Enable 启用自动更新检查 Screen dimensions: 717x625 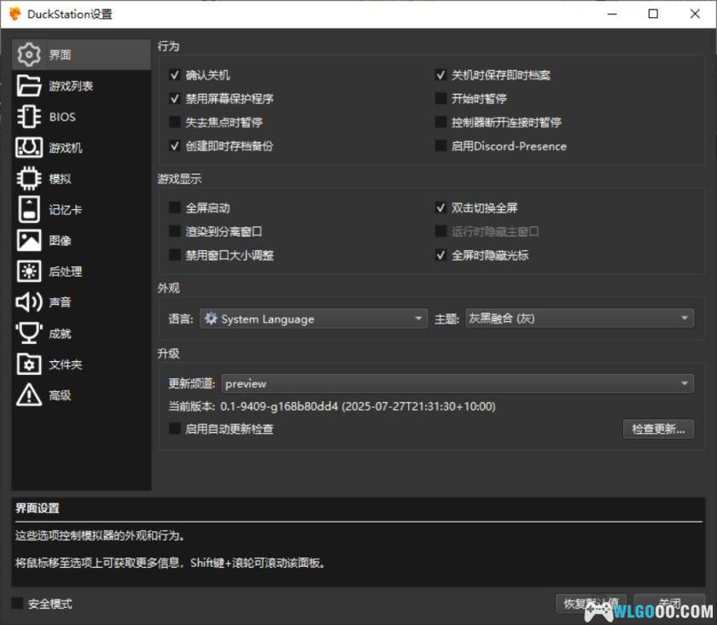click(x=174, y=429)
